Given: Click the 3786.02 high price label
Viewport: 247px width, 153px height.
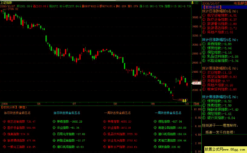Looking at the screenshot, I should coord(13,9).
